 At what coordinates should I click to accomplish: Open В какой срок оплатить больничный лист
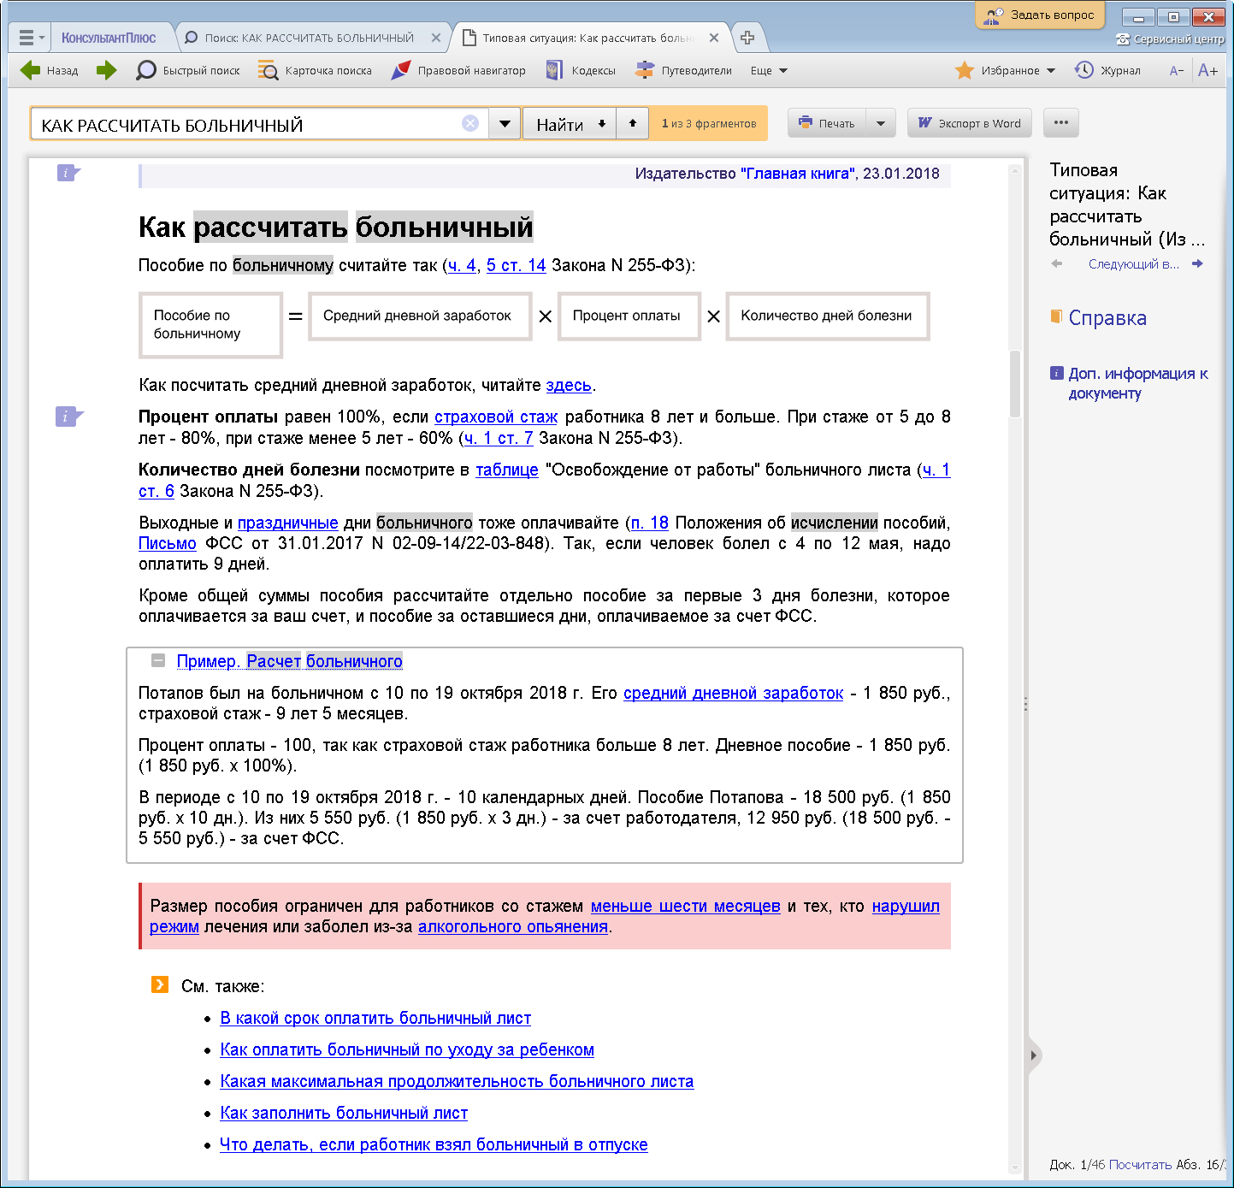pos(375,1018)
